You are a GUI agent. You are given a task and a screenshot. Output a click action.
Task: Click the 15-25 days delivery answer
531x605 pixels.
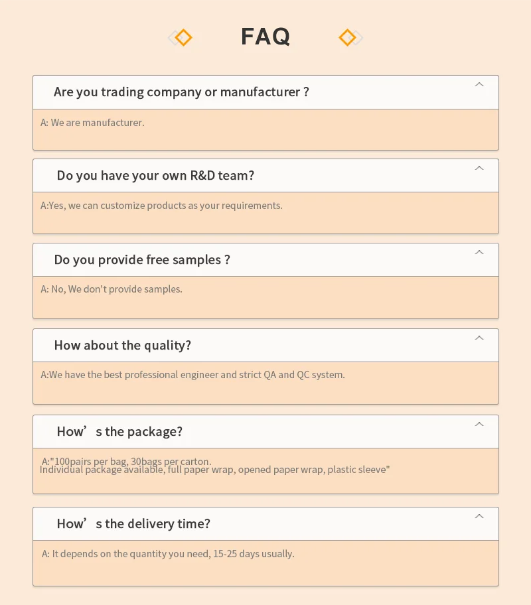[x=168, y=554]
